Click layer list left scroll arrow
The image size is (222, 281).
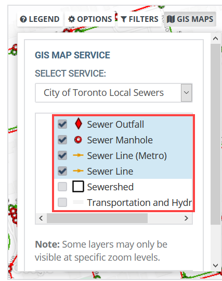[41, 218]
